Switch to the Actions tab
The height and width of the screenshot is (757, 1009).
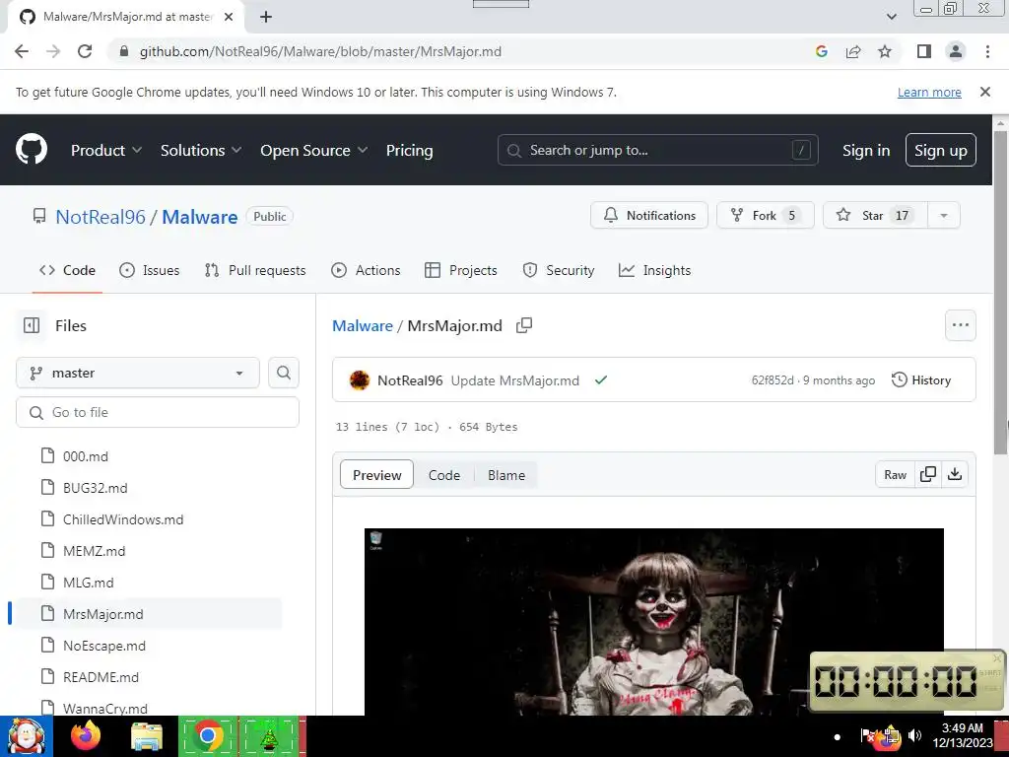[366, 270]
